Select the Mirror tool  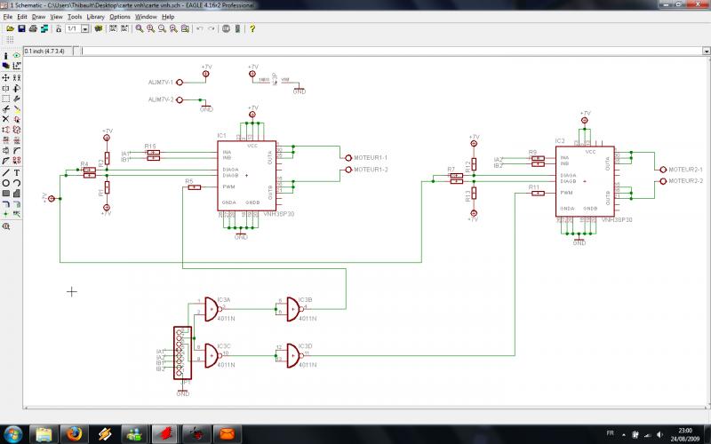(x=6, y=88)
